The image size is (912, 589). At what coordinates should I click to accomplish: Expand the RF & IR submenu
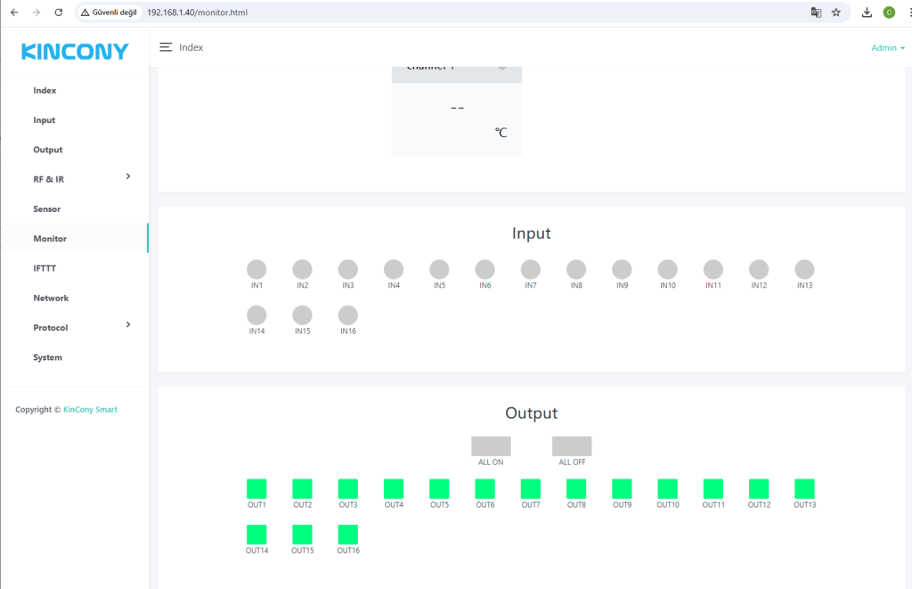(128, 177)
